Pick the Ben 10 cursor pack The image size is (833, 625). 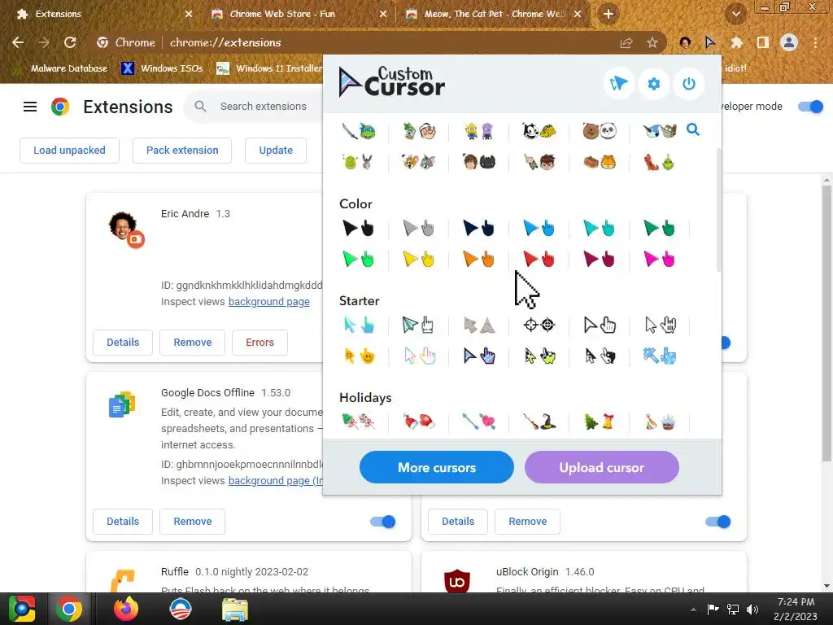coord(539,162)
